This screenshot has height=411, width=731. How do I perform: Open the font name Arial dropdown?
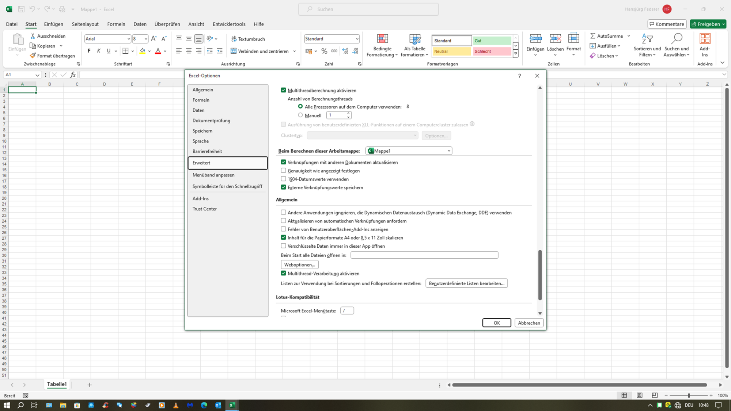tap(129, 39)
